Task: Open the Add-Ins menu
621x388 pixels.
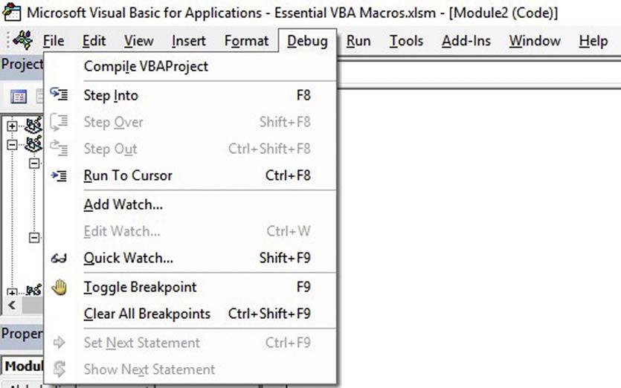Action: [466, 41]
